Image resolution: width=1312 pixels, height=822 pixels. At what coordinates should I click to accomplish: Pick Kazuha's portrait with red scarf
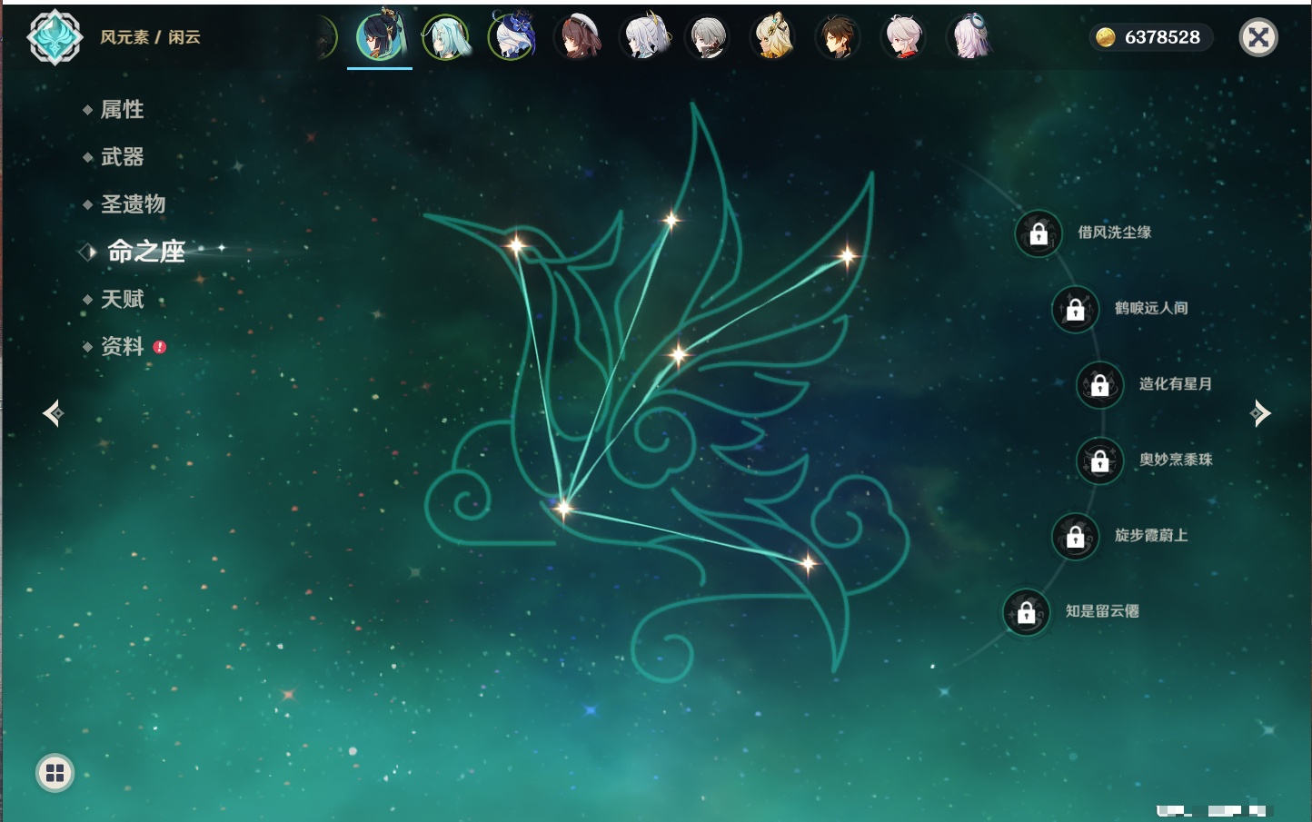(903, 38)
